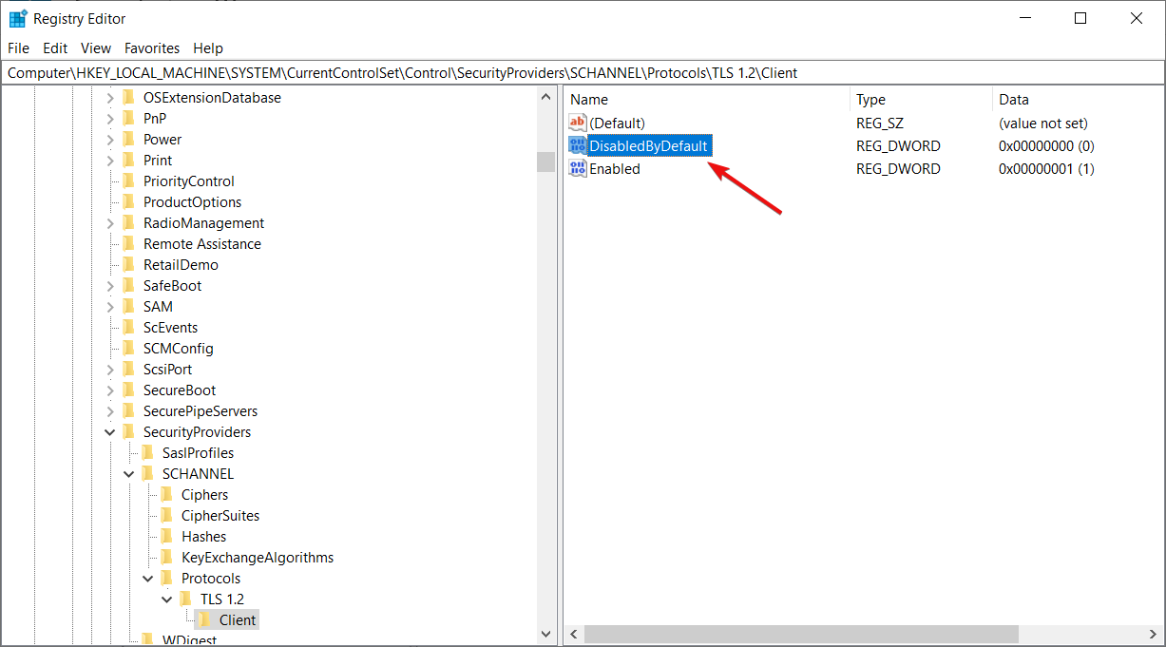Click the SecureBoot folder icon
This screenshot has width=1166, height=647.
click(x=128, y=390)
